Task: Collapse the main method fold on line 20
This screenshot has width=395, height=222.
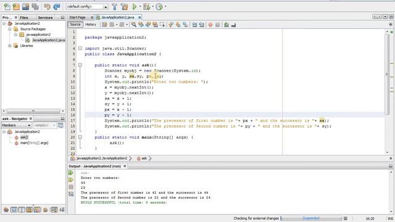Action: pos(80,137)
